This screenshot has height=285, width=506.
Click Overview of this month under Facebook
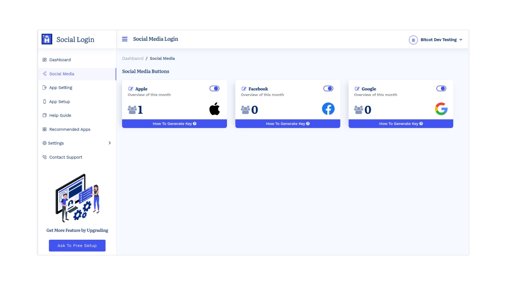tap(262, 95)
